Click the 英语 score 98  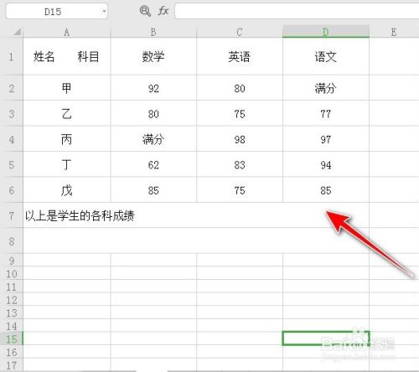pyautogui.click(x=240, y=139)
